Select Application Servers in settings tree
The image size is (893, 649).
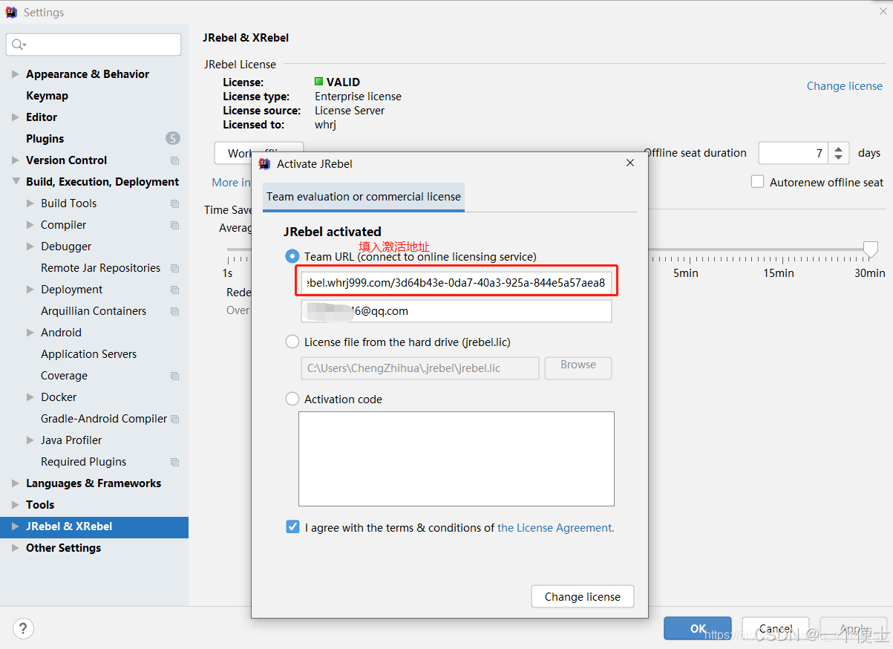pos(88,354)
